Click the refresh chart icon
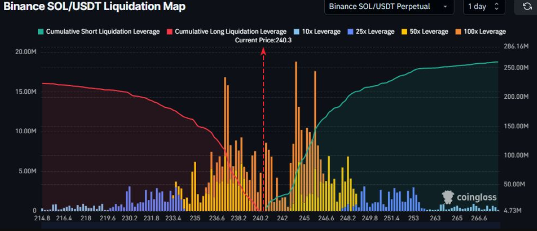The image size is (537, 231). pos(526,6)
